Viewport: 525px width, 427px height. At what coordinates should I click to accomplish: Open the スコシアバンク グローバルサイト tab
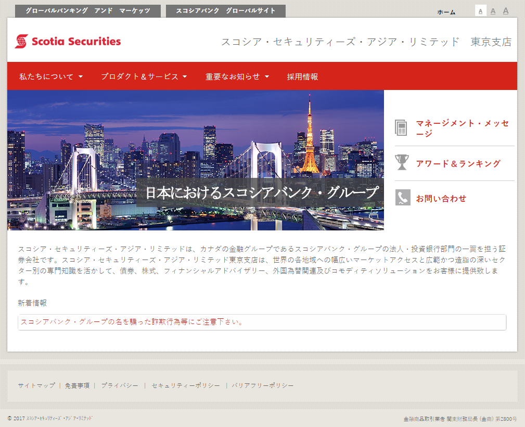pos(226,11)
